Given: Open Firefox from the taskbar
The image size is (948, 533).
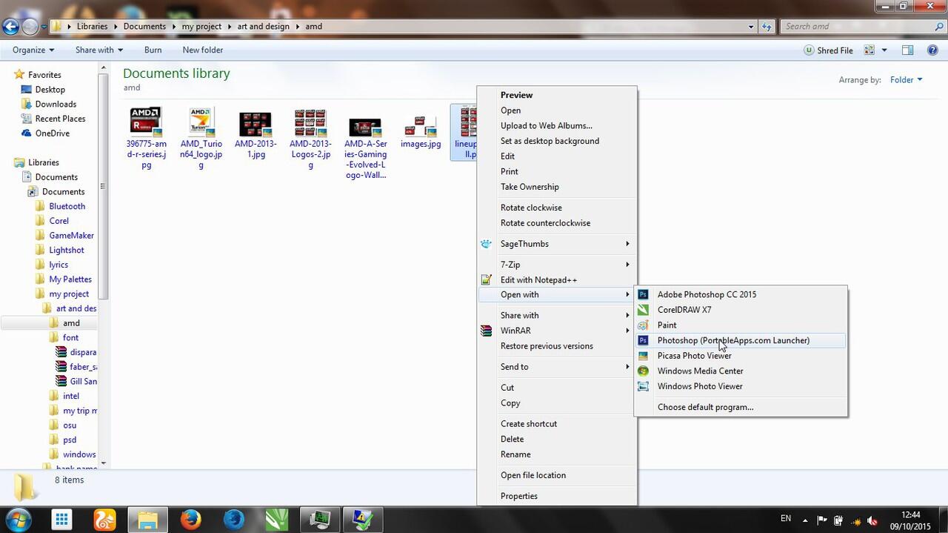Looking at the screenshot, I should coord(190,519).
